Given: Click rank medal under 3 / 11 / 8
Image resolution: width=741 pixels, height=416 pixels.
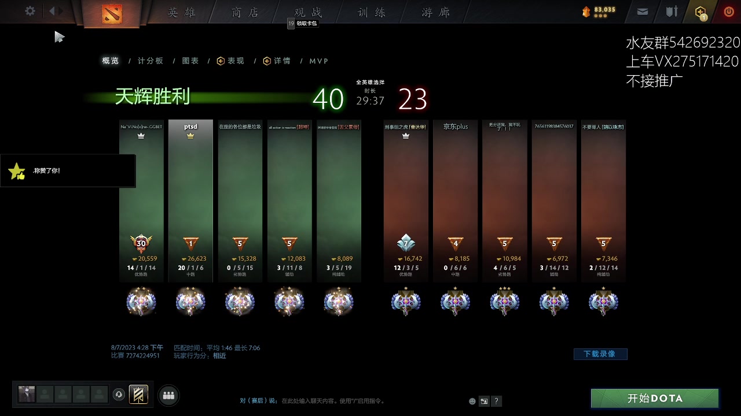Looking at the screenshot, I should click(x=289, y=301).
